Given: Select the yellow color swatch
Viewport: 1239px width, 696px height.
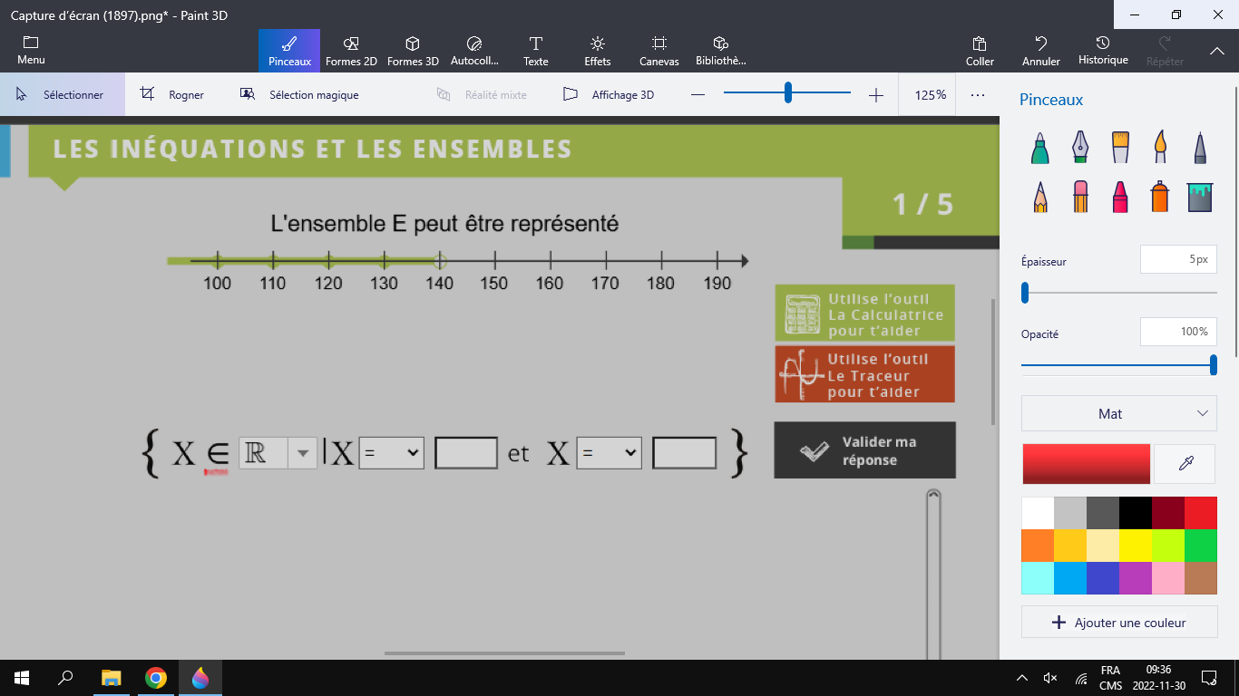Looking at the screenshot, I should pos(1136,546).
